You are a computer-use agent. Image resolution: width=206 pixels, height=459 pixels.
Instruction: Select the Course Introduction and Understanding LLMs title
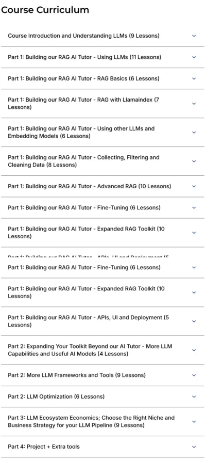click(x=83, y=36)
